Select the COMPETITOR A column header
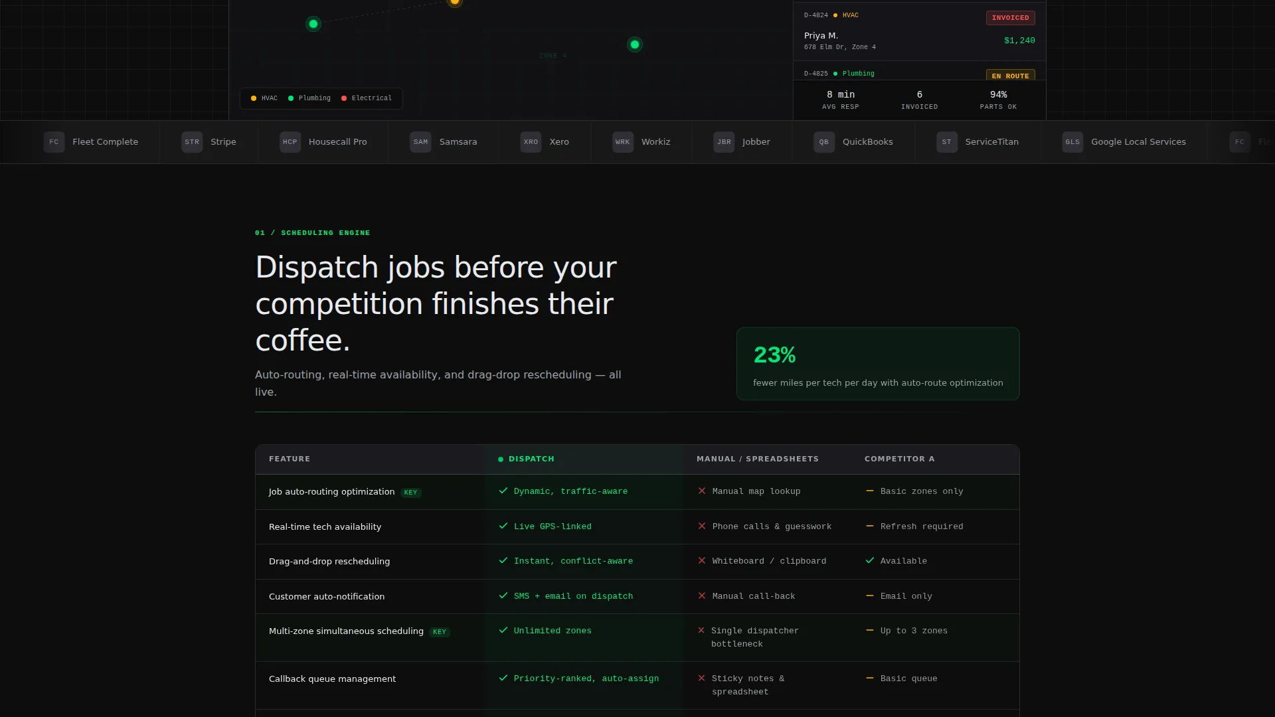 click(x=899, y=459)
